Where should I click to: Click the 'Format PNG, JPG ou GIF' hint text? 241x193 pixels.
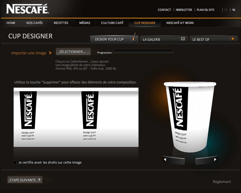click(x=86, y=69)
